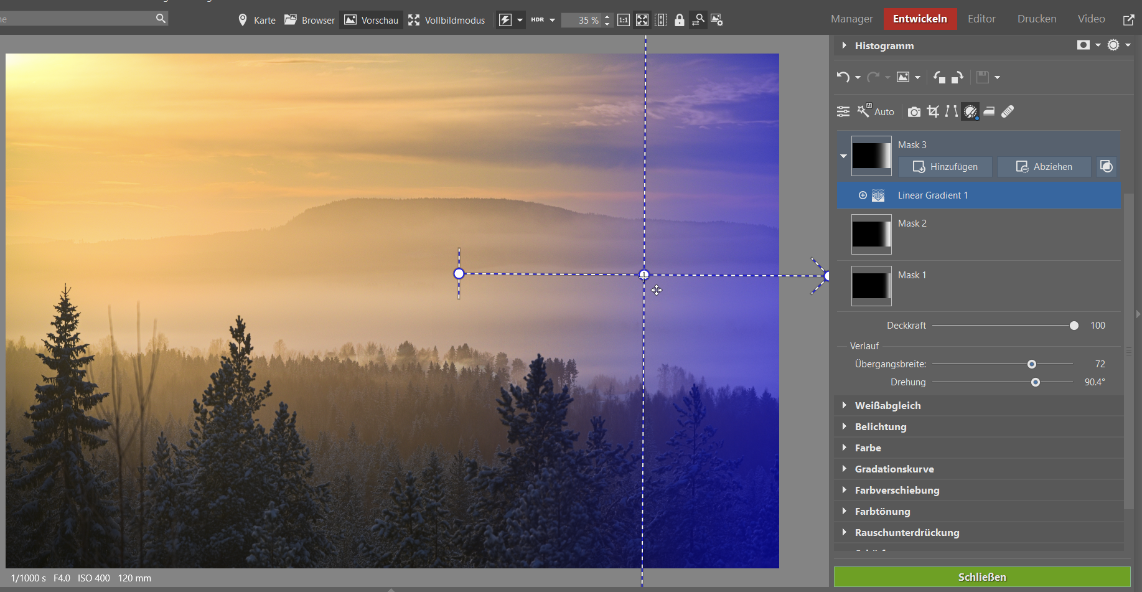
Task: Click the 1:1 zoom icon
Action: click(x=624, y=20)
